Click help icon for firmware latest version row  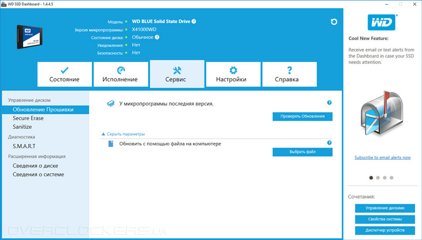[329, 102]
